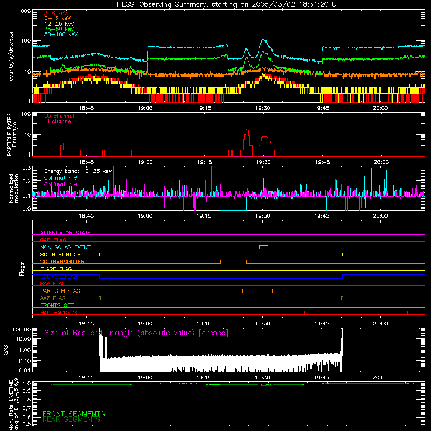The height and width of the screenshot is (431, 431).
Task: Select the 6-12 keV legend label
Action: [58, 18]
